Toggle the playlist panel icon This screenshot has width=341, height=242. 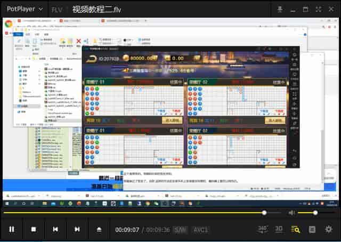click(x=312, y=229)
